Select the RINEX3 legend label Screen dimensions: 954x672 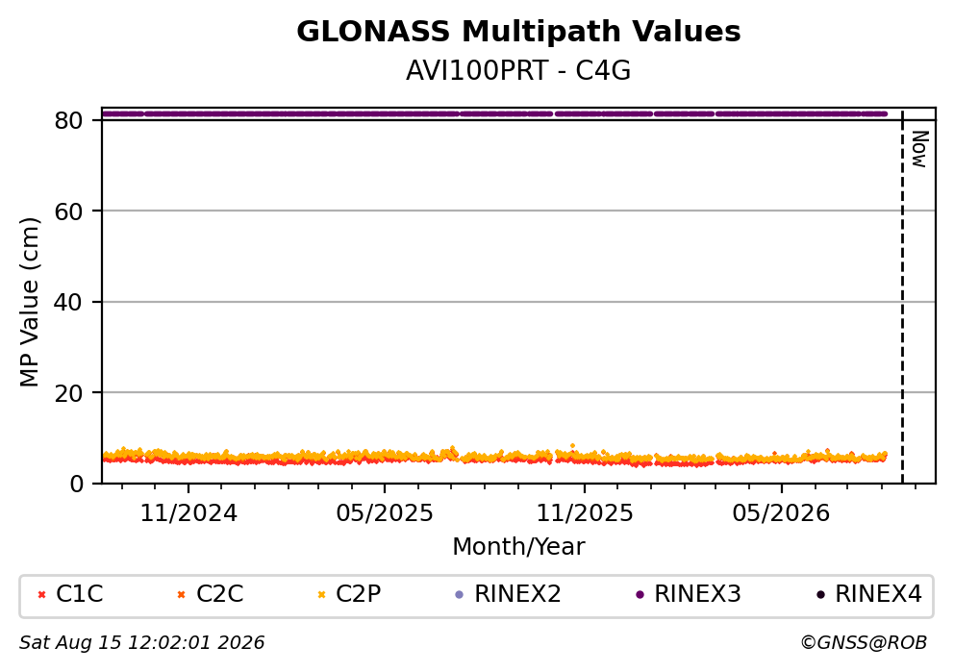click(x=697, y=594)
